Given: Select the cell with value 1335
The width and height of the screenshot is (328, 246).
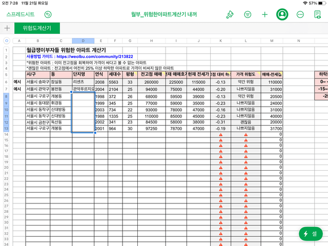Looking at the screenshot, I should point(115,116).
